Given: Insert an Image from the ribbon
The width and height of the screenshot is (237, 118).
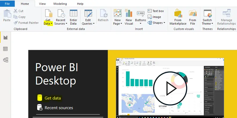Looking at the screenshot, I should (154, 17).
